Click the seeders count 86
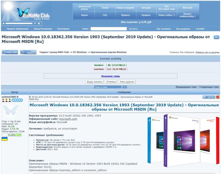Viewport: 221px width, 174px height. 109,65
